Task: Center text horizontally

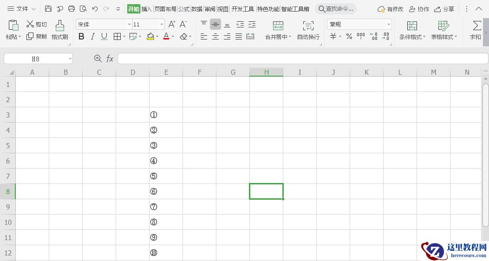Action: pyautogui.click(x=215, y=37)
